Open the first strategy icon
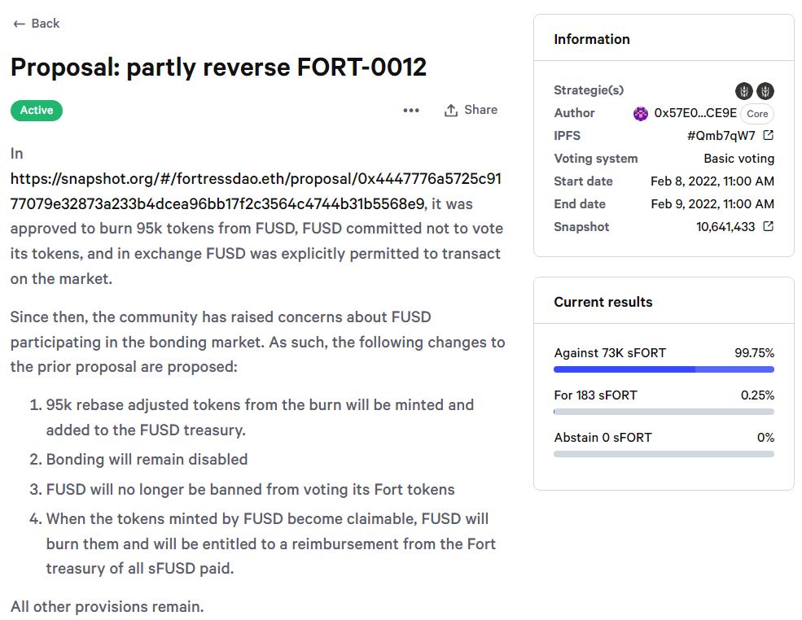 tap(743, 91)
